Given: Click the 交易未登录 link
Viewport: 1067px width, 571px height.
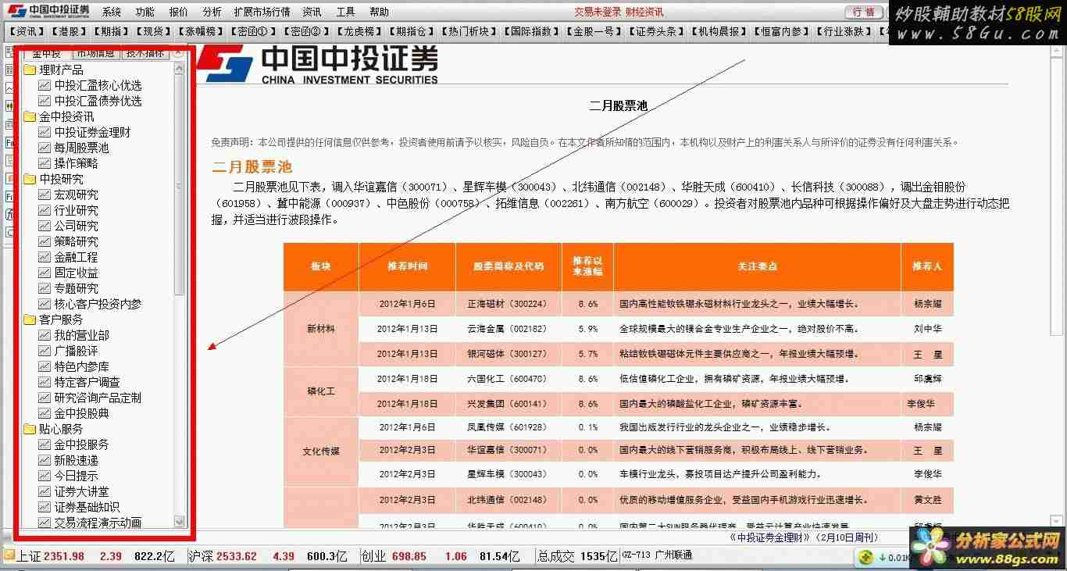Looking at the screenshot, I should (x=598, y=12).
